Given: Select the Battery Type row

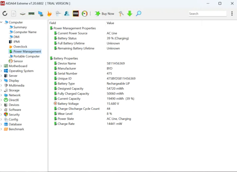Looking at the screenshot, I should point(92,84).
